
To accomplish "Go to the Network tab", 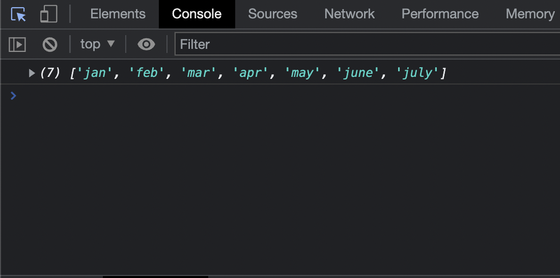I will [349, 14].
